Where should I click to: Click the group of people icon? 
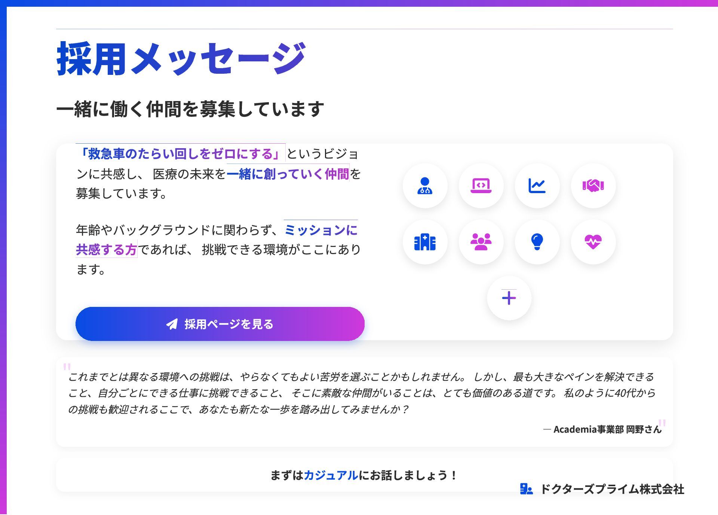(x=481, y=242)
